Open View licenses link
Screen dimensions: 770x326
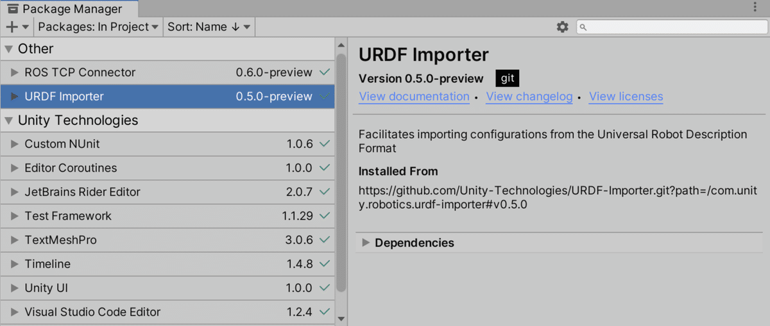pos(626,97)
